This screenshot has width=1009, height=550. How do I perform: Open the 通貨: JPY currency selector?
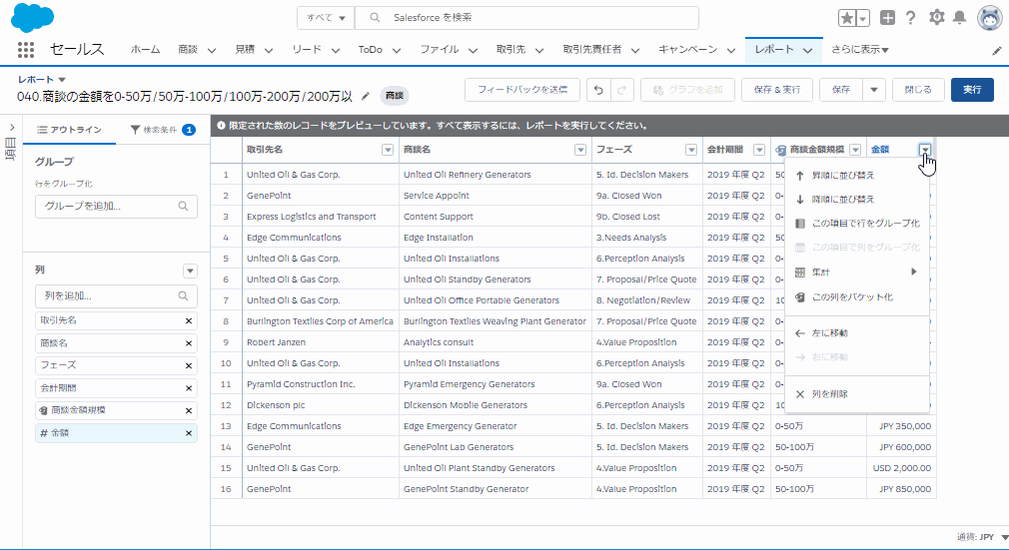click(982, 537)
